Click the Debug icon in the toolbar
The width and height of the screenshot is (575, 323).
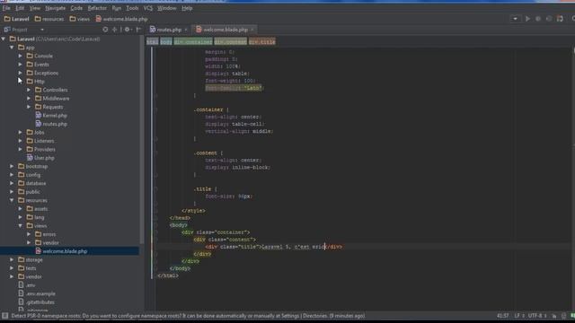click(538, 19)
